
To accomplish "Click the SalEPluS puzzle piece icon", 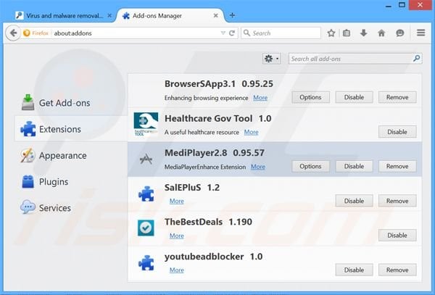I will pyautogui.click(x=146, y=194).
